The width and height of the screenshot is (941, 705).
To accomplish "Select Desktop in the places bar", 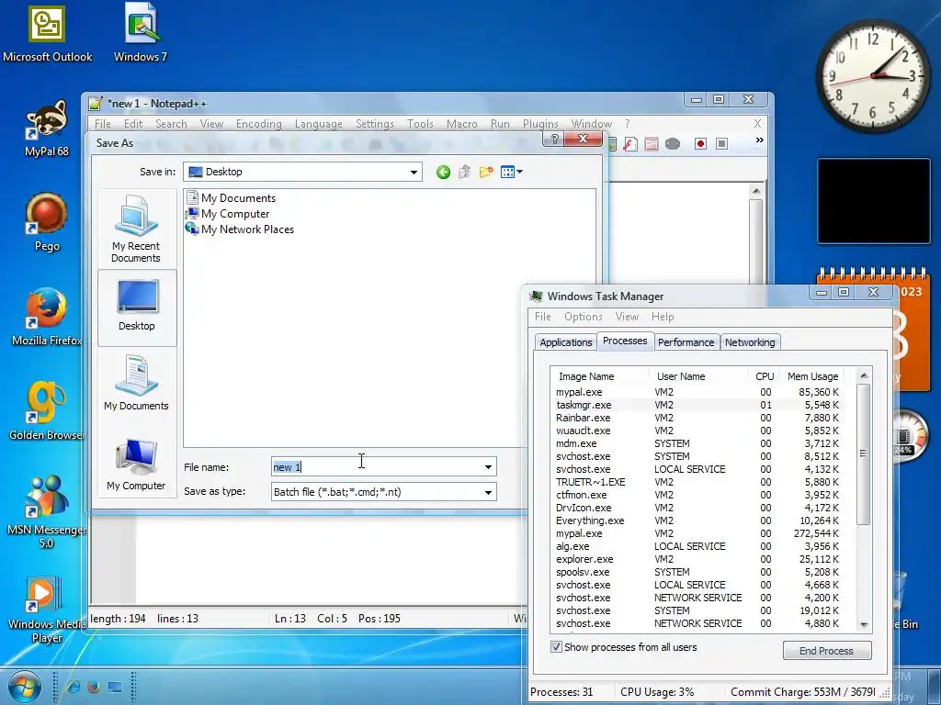I will coord(136,307).
